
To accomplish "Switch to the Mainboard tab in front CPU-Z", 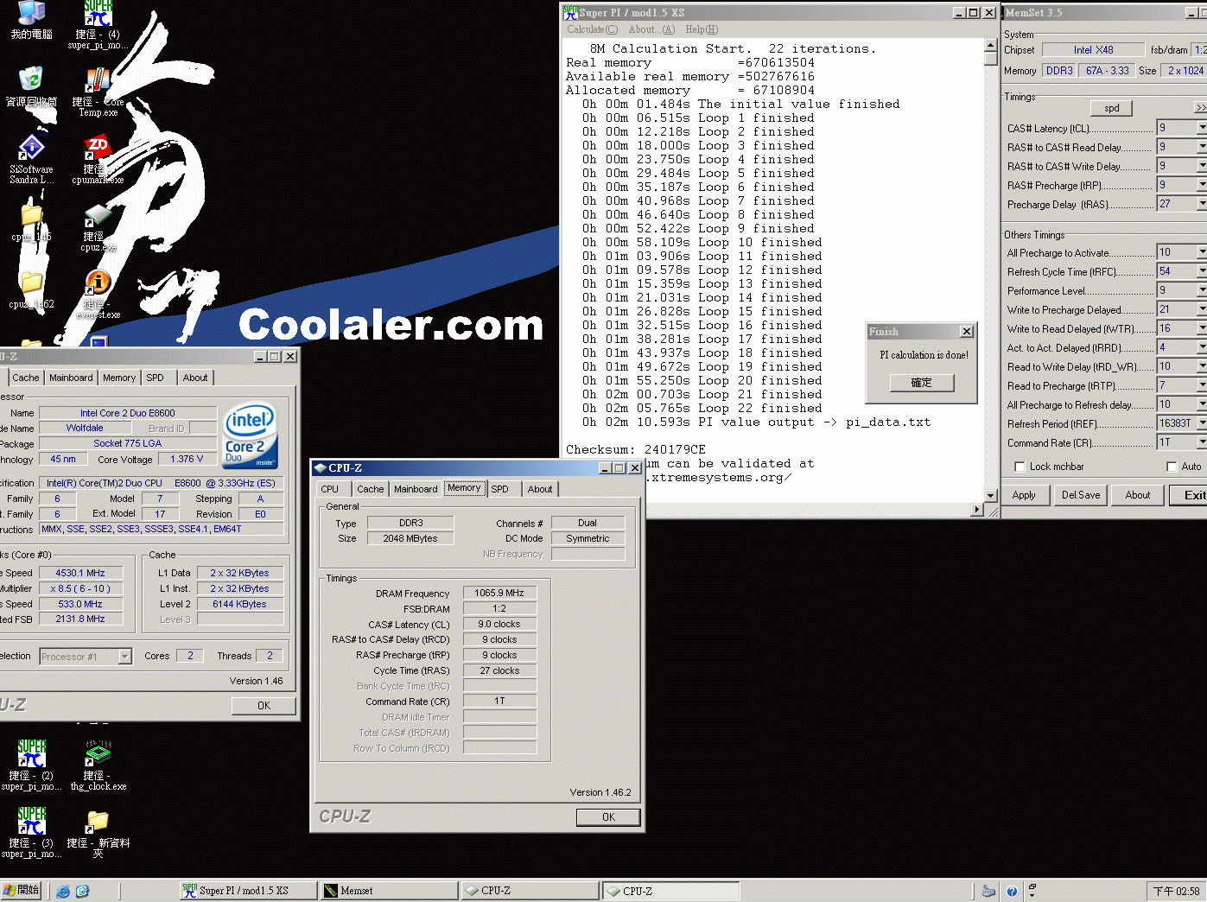I will (416, 489).
